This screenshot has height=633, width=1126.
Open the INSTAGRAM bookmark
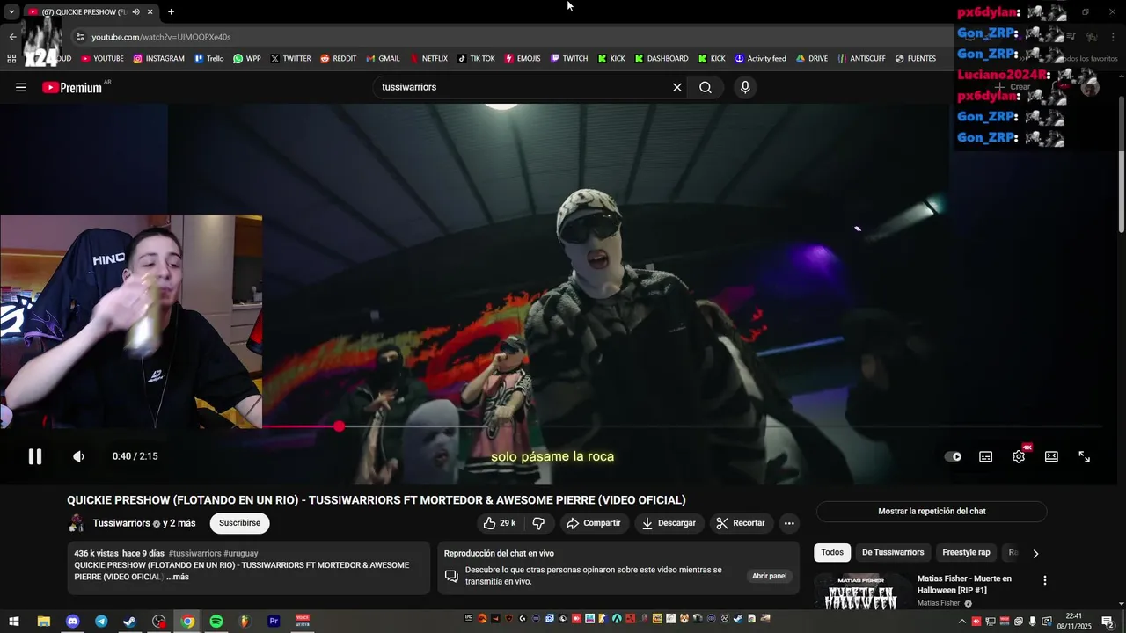coord(159,59)
